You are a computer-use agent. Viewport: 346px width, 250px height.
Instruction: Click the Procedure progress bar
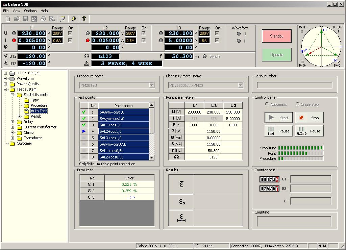click(300, 158)
